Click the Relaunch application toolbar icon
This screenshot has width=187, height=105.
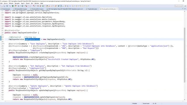pyautogui.click(x=15, y=6)
